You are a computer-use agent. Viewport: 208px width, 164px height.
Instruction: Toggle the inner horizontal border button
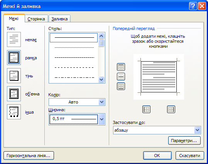pos(121,77)
